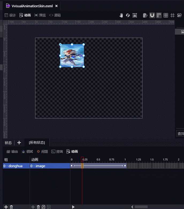This screenshot has height=209, width=184.
Task: Select the hand pan tool
Action: (121, 15)
